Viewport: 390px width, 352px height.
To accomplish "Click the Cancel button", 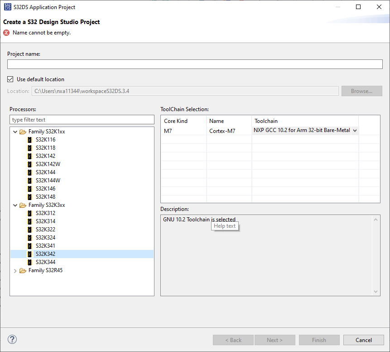I will point(363,340).
